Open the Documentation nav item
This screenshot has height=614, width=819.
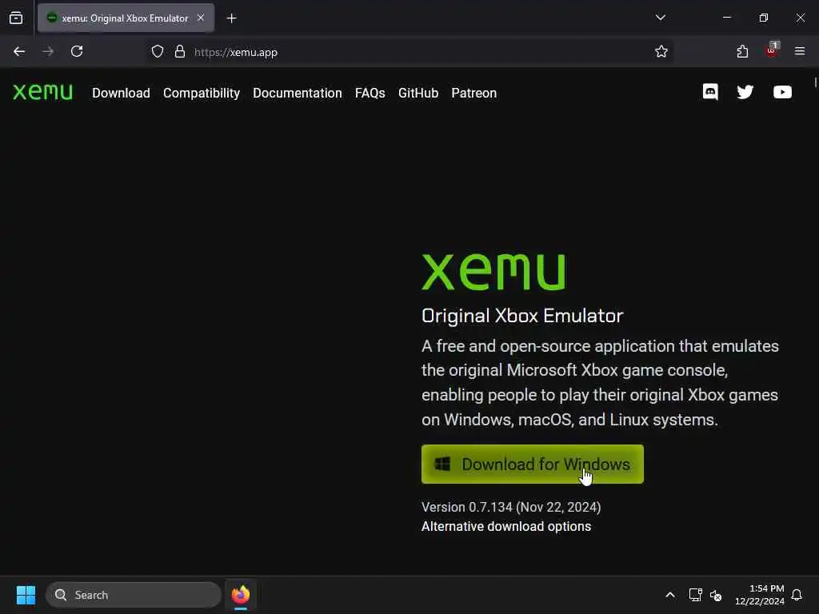pos(298,93)
